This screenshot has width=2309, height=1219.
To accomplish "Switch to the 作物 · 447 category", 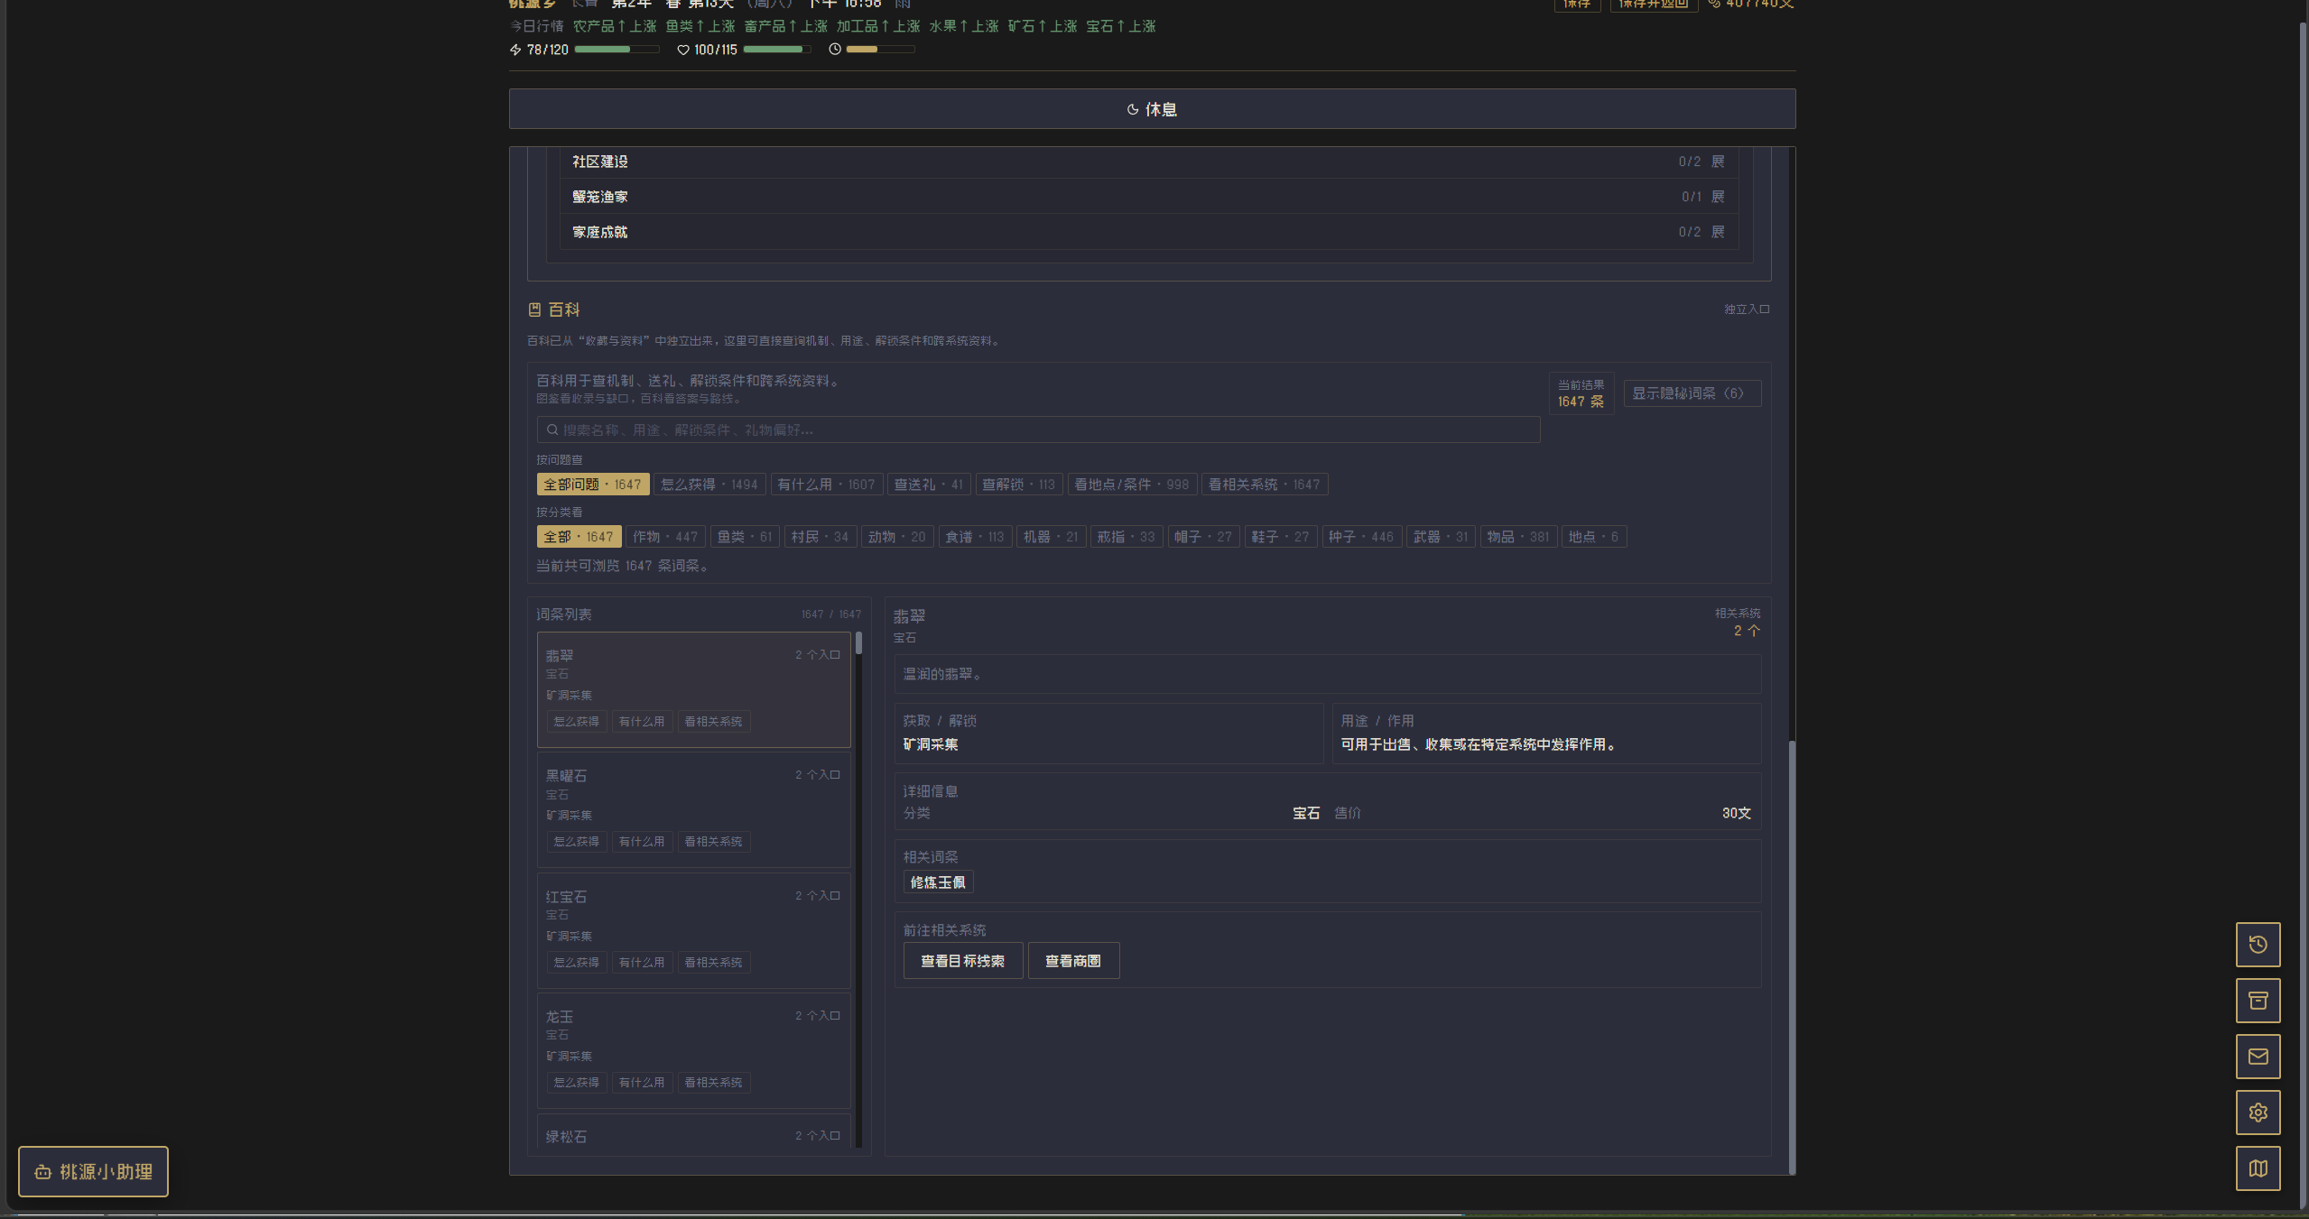I will tap(664, 537).
